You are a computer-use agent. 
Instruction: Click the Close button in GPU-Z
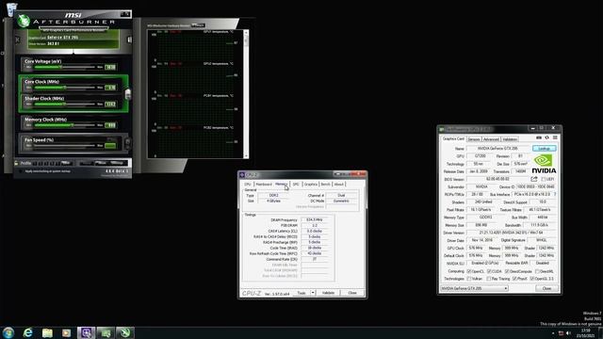coord(546,288)
